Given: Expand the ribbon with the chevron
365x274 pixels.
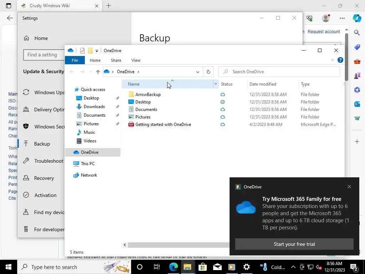Looking at the screenshot, I should pos(333,60).
